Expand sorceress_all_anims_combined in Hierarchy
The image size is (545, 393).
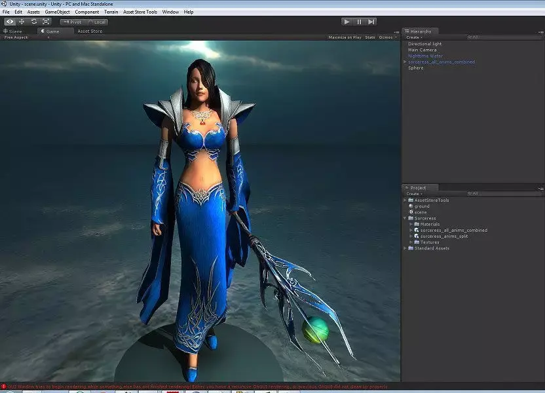pyautogui.click(x=405, y=62)
